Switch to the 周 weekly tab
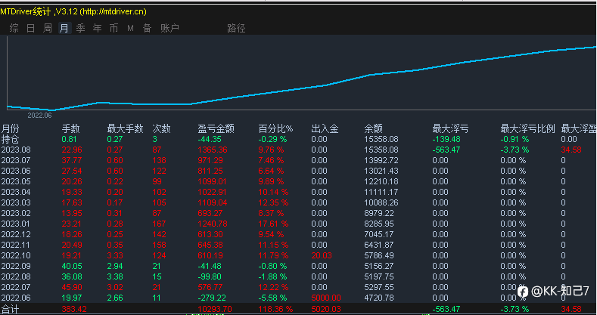Image resolution: width=597 pixels, height=315 pixels. [48, 28]
